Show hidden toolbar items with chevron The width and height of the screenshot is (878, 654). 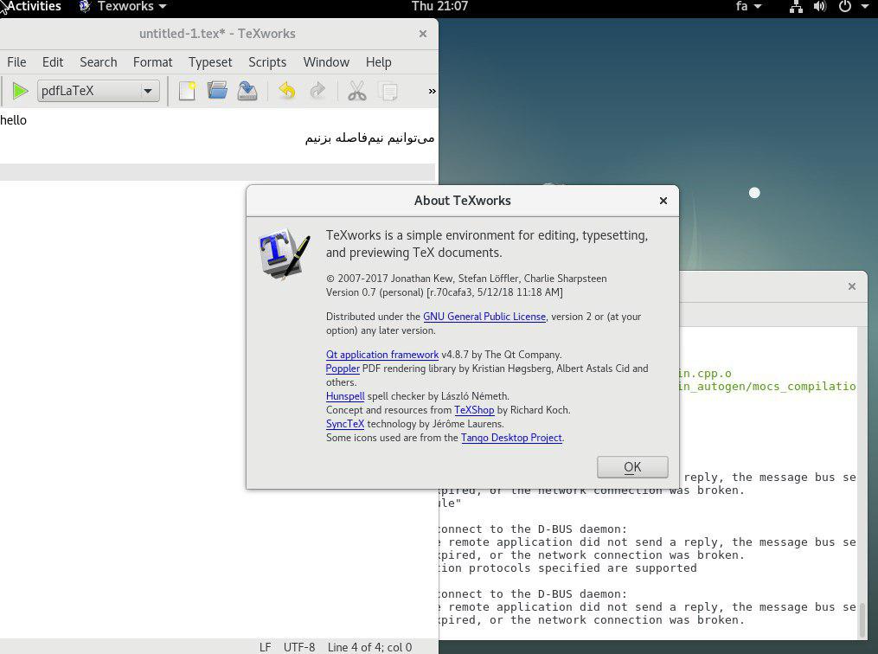tap(432, 91)
